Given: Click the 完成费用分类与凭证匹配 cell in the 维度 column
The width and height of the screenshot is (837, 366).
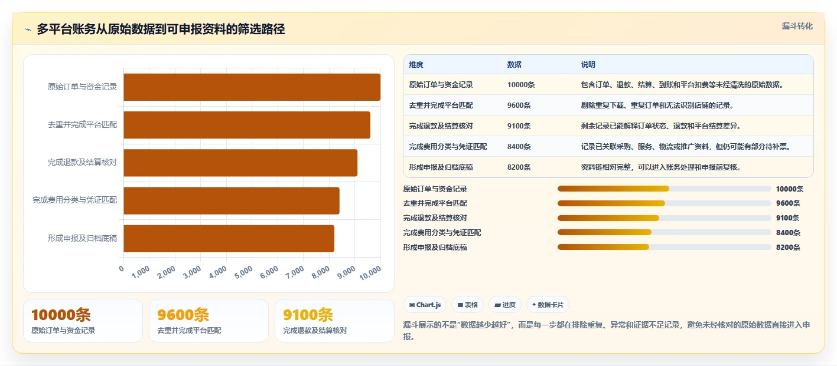Looking at the screenshot, I should pos(448,147).
